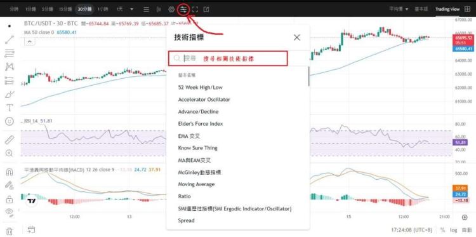
Task: Toggle lock all drawings padlock
Action: (10, 200)
